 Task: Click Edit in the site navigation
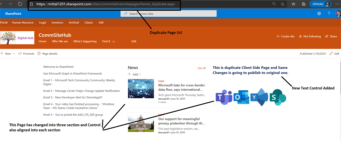point(134,41)
